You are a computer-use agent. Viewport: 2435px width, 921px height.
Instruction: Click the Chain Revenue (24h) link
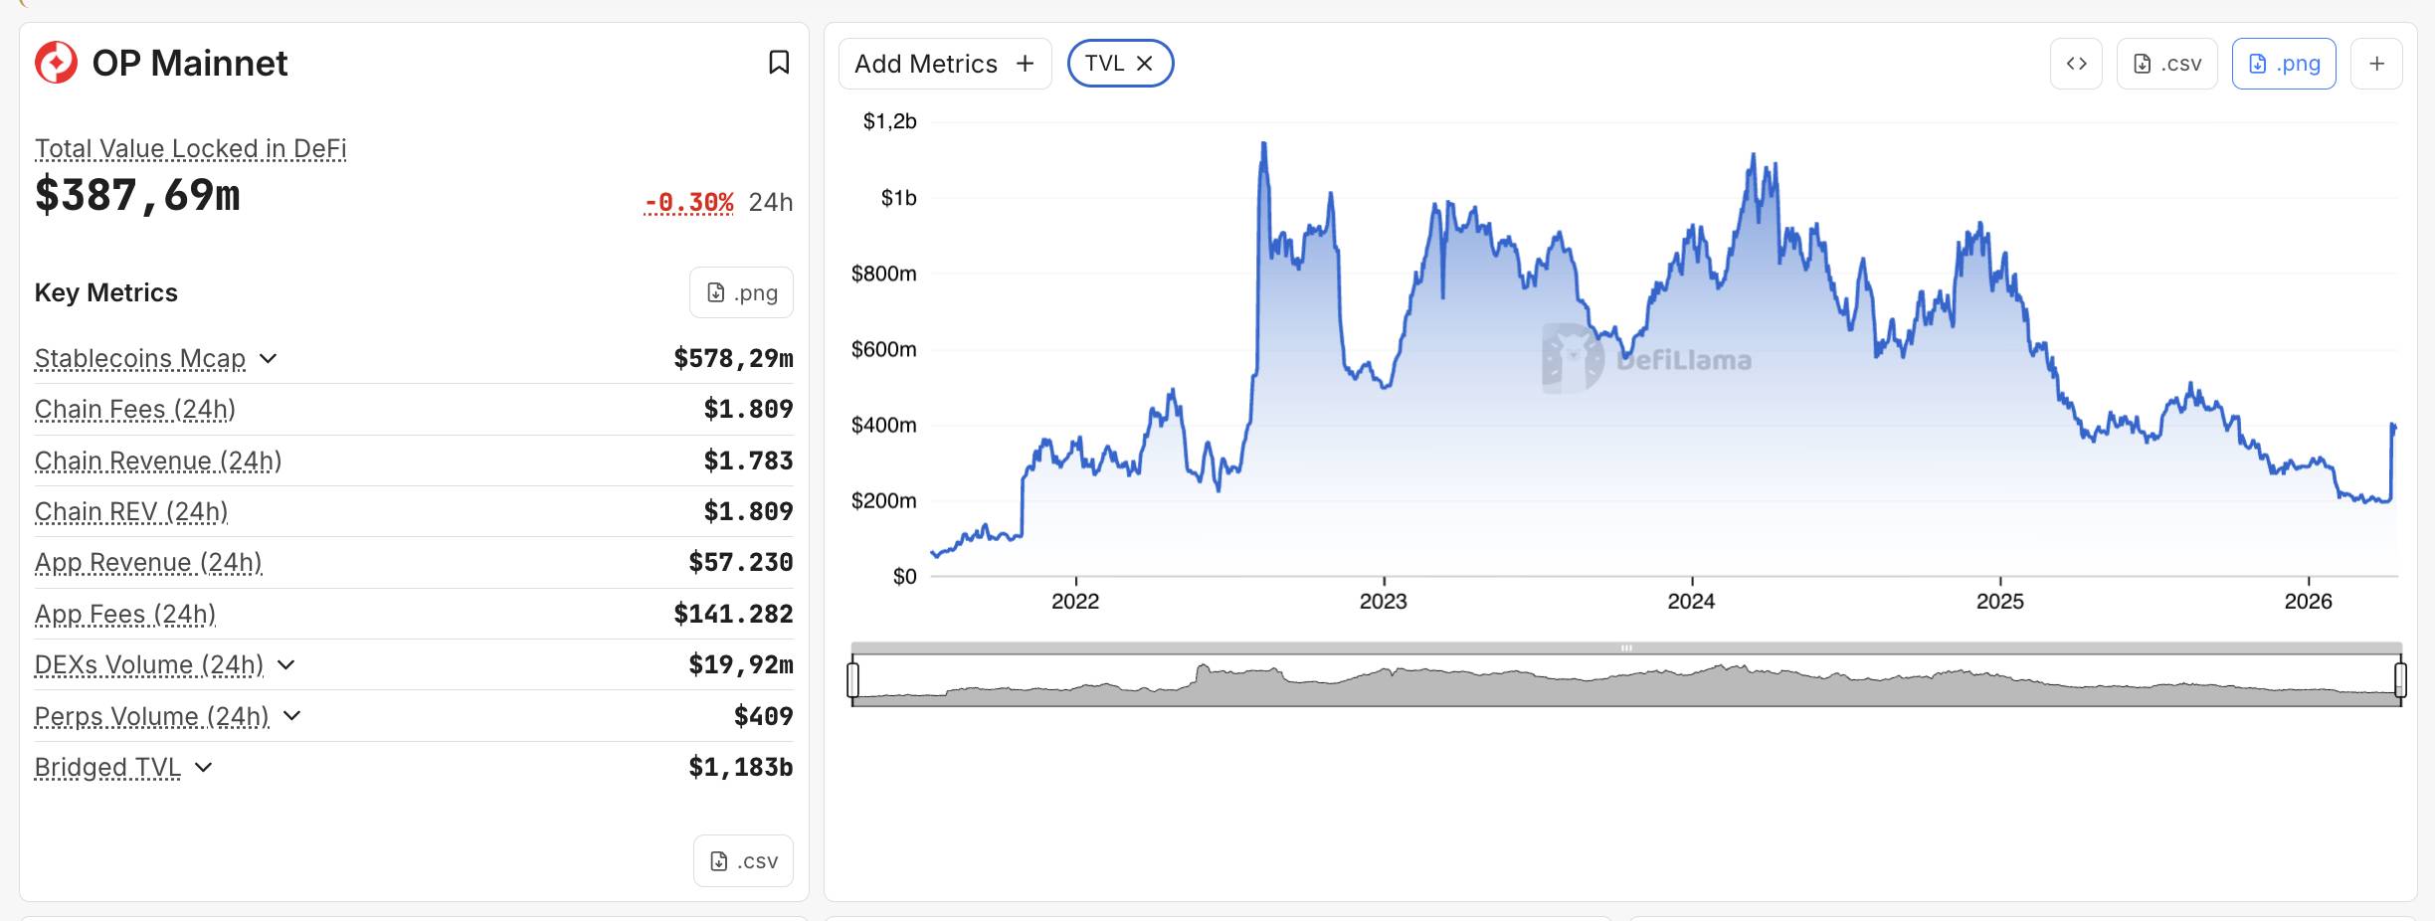157,460
